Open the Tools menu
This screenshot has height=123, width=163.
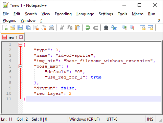[x=122, y=14]
